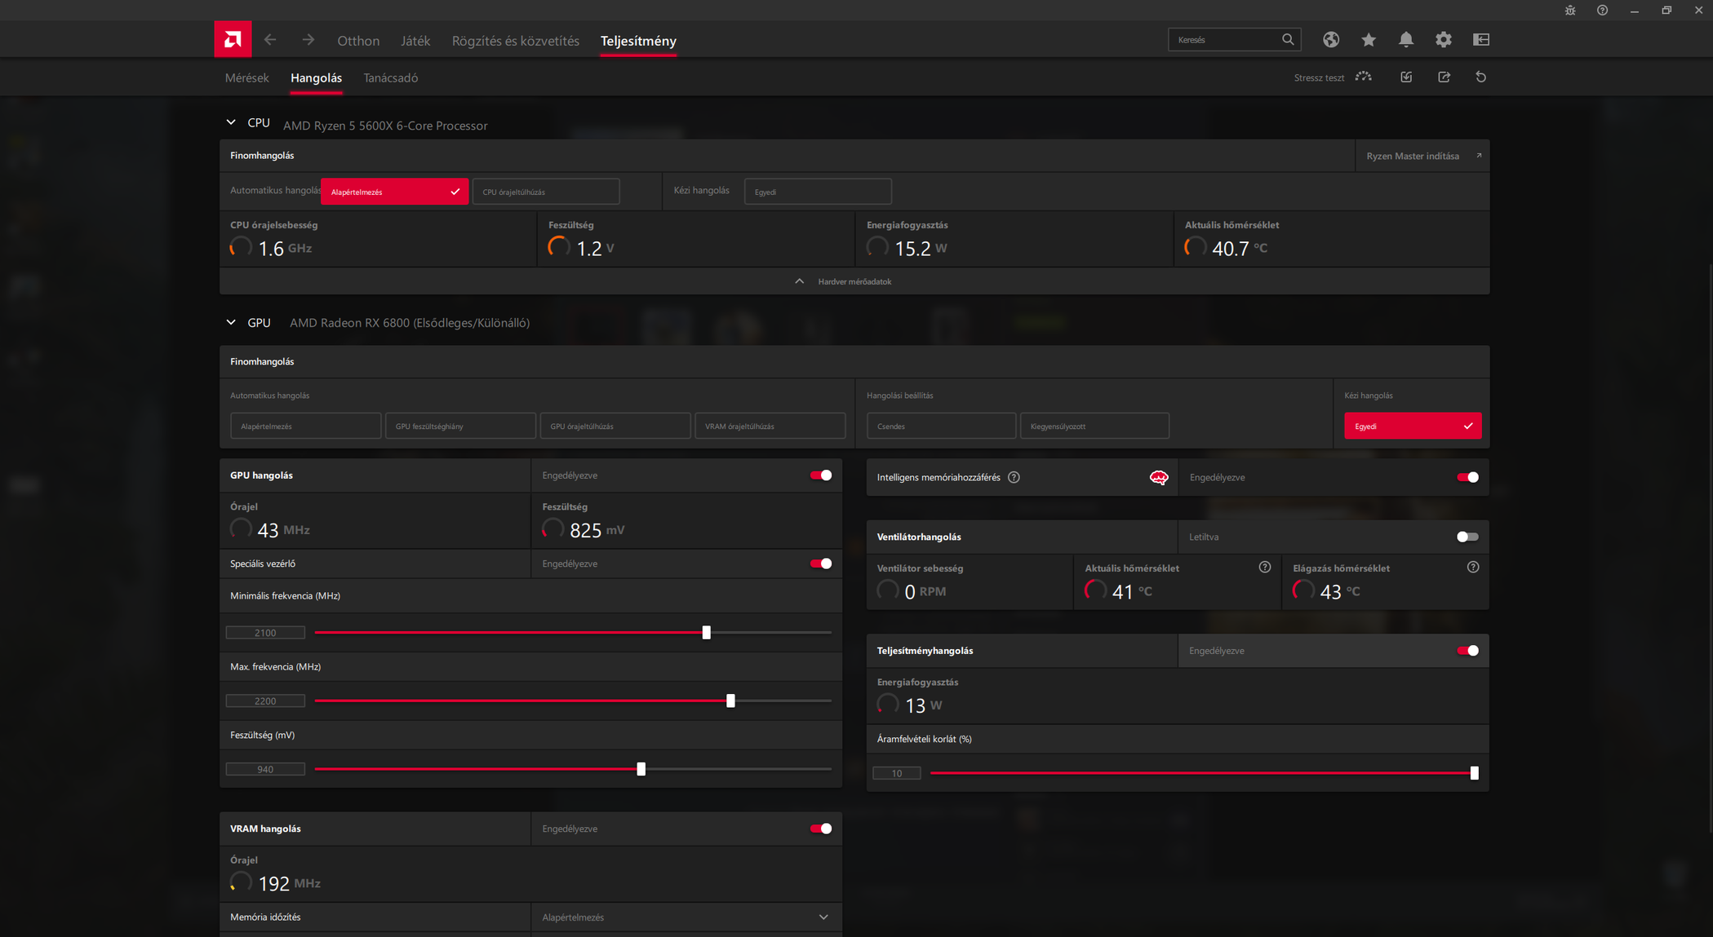Image resolution: width=1713 pixels, height=937 pixels.
Task: Collapse the CPU section chevron
Action: (x=231, y=122)
